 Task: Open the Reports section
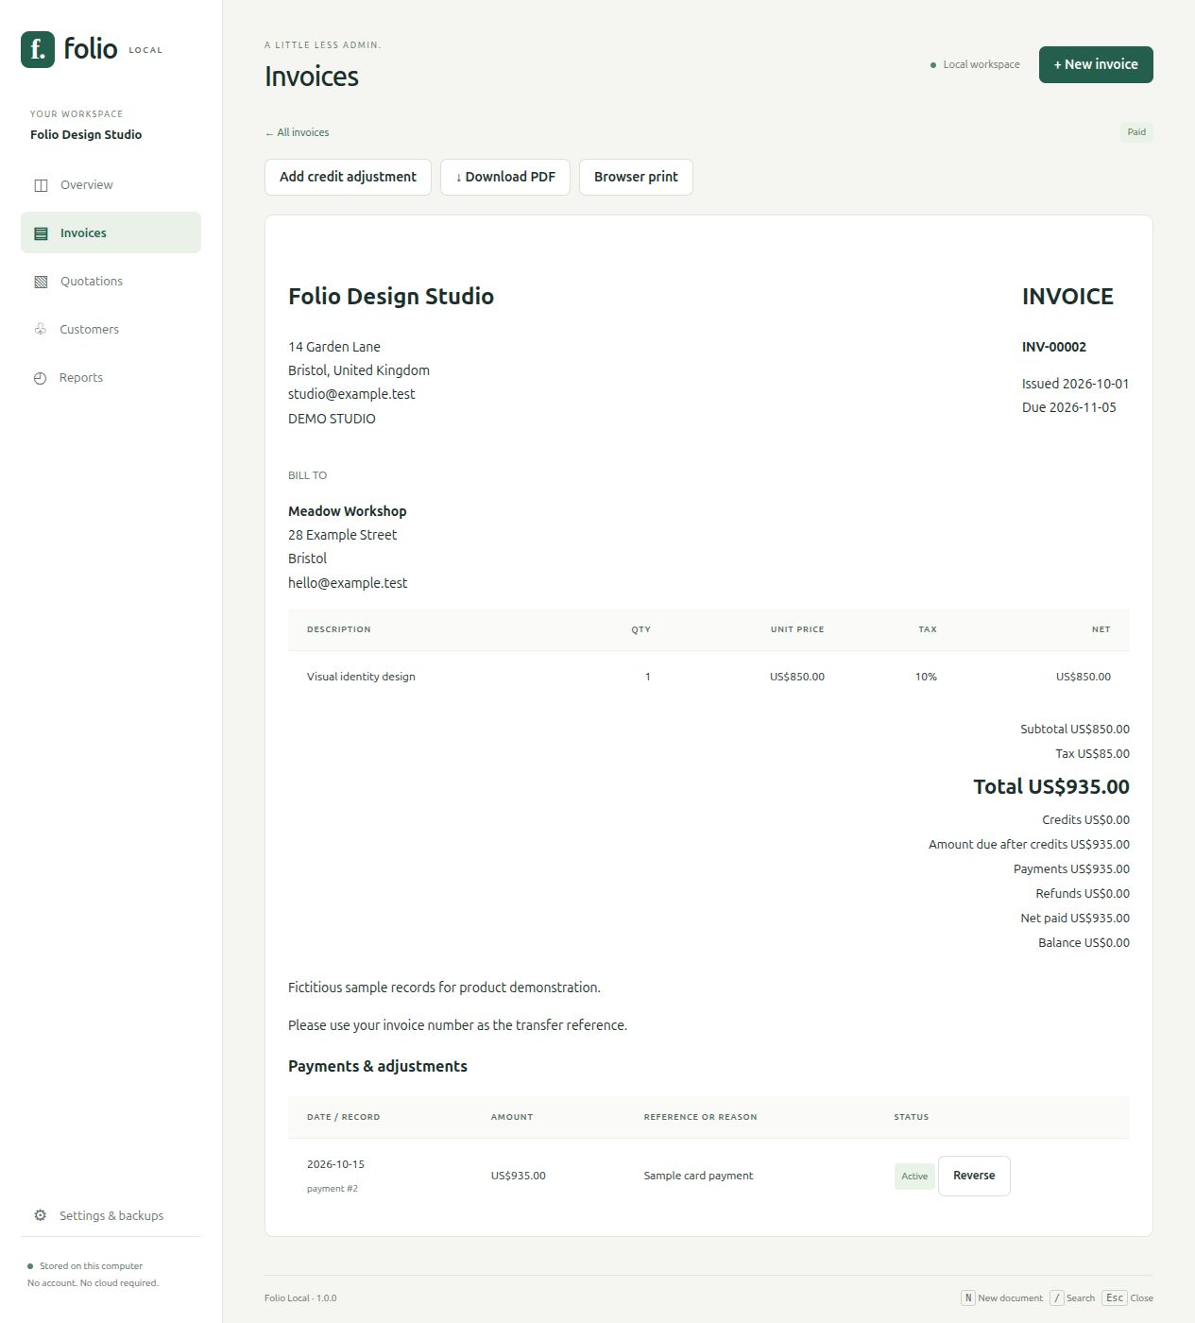[x=111, y=377]
